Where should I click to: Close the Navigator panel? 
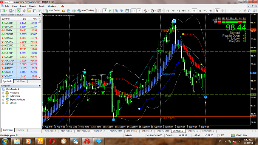click(x=40, y=86)
